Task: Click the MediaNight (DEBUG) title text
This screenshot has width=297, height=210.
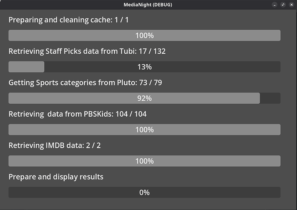Action: click(148, 5)
